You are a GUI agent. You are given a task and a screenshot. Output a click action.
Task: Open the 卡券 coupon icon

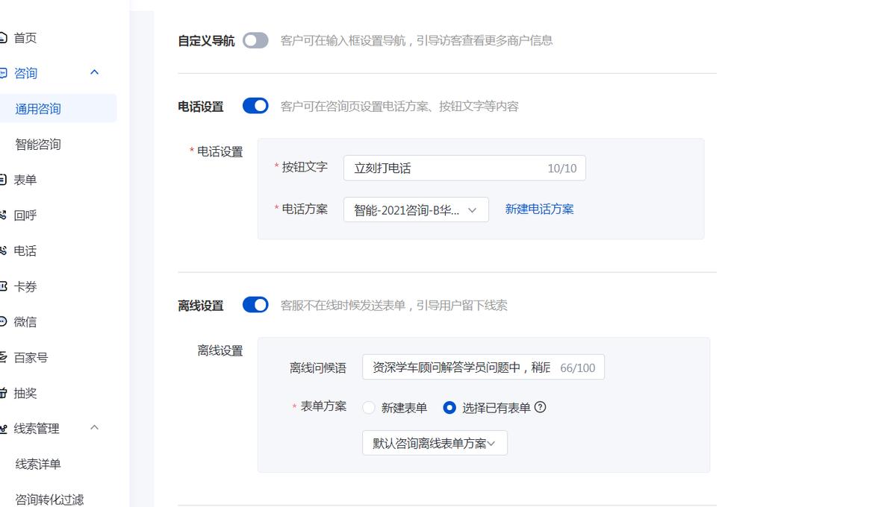pyautogui.click(x=4, y=286)
